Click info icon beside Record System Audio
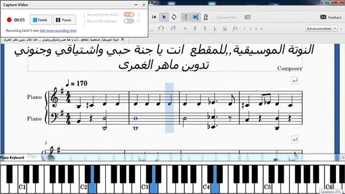Viewport: 345px width, 194px height. [x=139, y=15]
